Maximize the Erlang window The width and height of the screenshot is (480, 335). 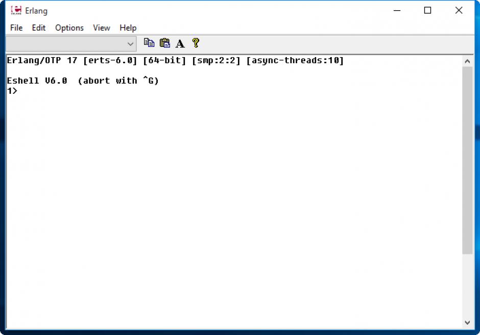[427, 10]
